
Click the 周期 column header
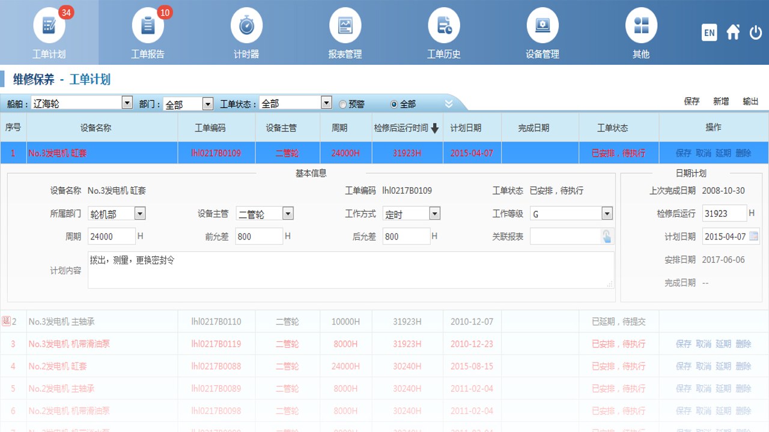coord(339,128)
